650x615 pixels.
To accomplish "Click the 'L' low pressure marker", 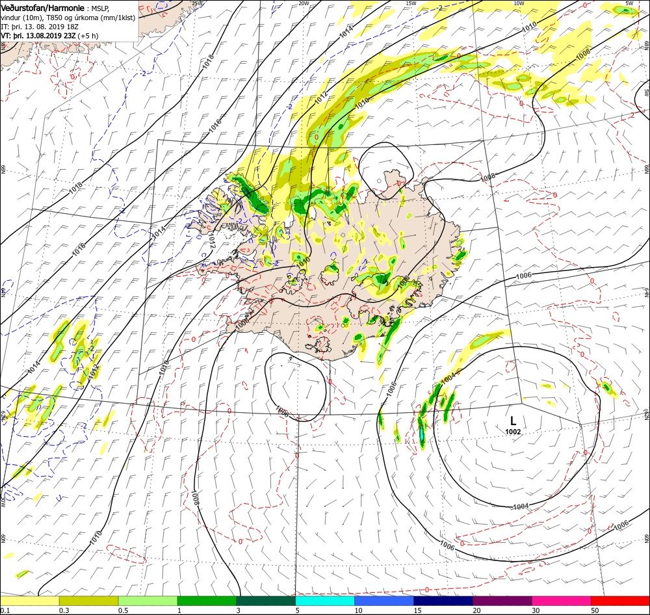I will 513,421.
